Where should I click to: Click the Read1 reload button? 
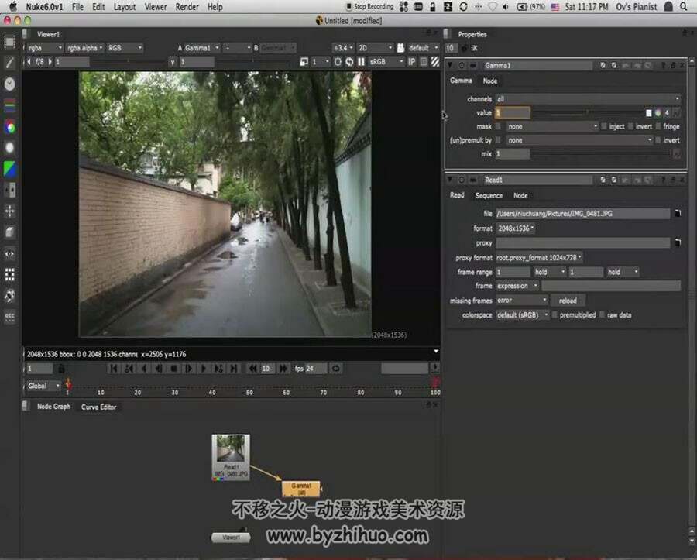568,301
